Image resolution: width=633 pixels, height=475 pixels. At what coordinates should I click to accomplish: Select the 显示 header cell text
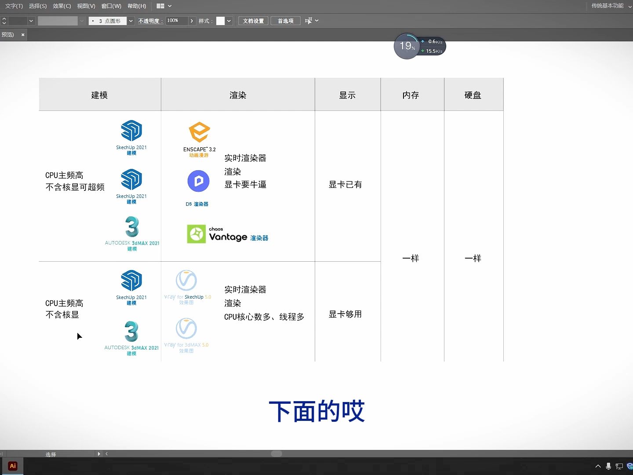point(347,95)
